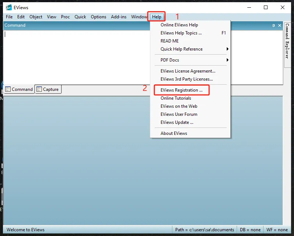This screenshot has height=236, width=294.
Task: Click the DB = none status entry
Action: [x=250, y=230]
